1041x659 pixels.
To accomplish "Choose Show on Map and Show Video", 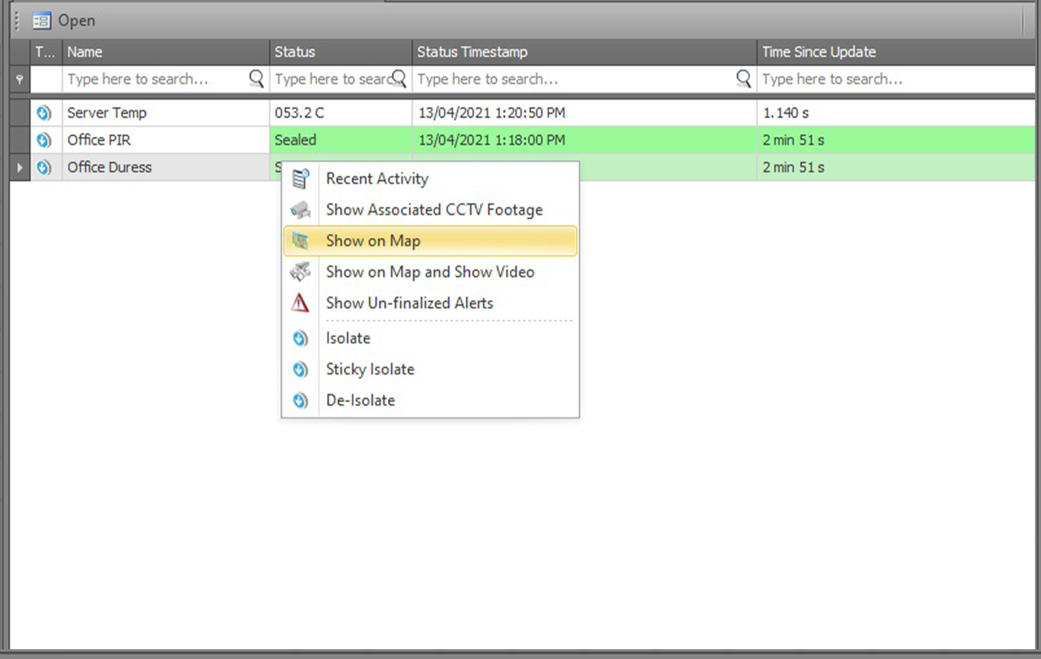I will pos(430,272).
